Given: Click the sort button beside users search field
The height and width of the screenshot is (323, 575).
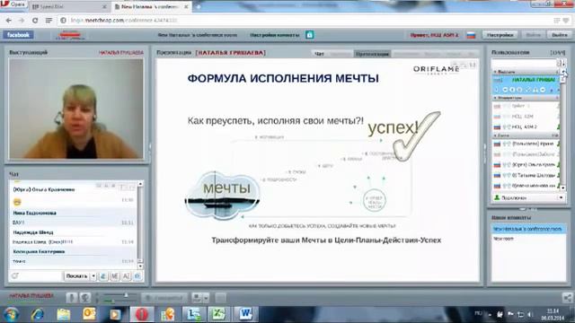Looking at the screenshot, I should coord(562,64).
